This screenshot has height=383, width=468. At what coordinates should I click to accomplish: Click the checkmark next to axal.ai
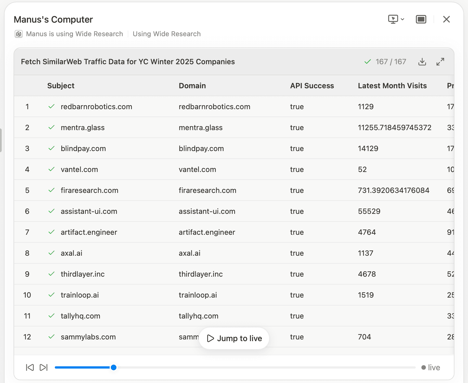52,253
